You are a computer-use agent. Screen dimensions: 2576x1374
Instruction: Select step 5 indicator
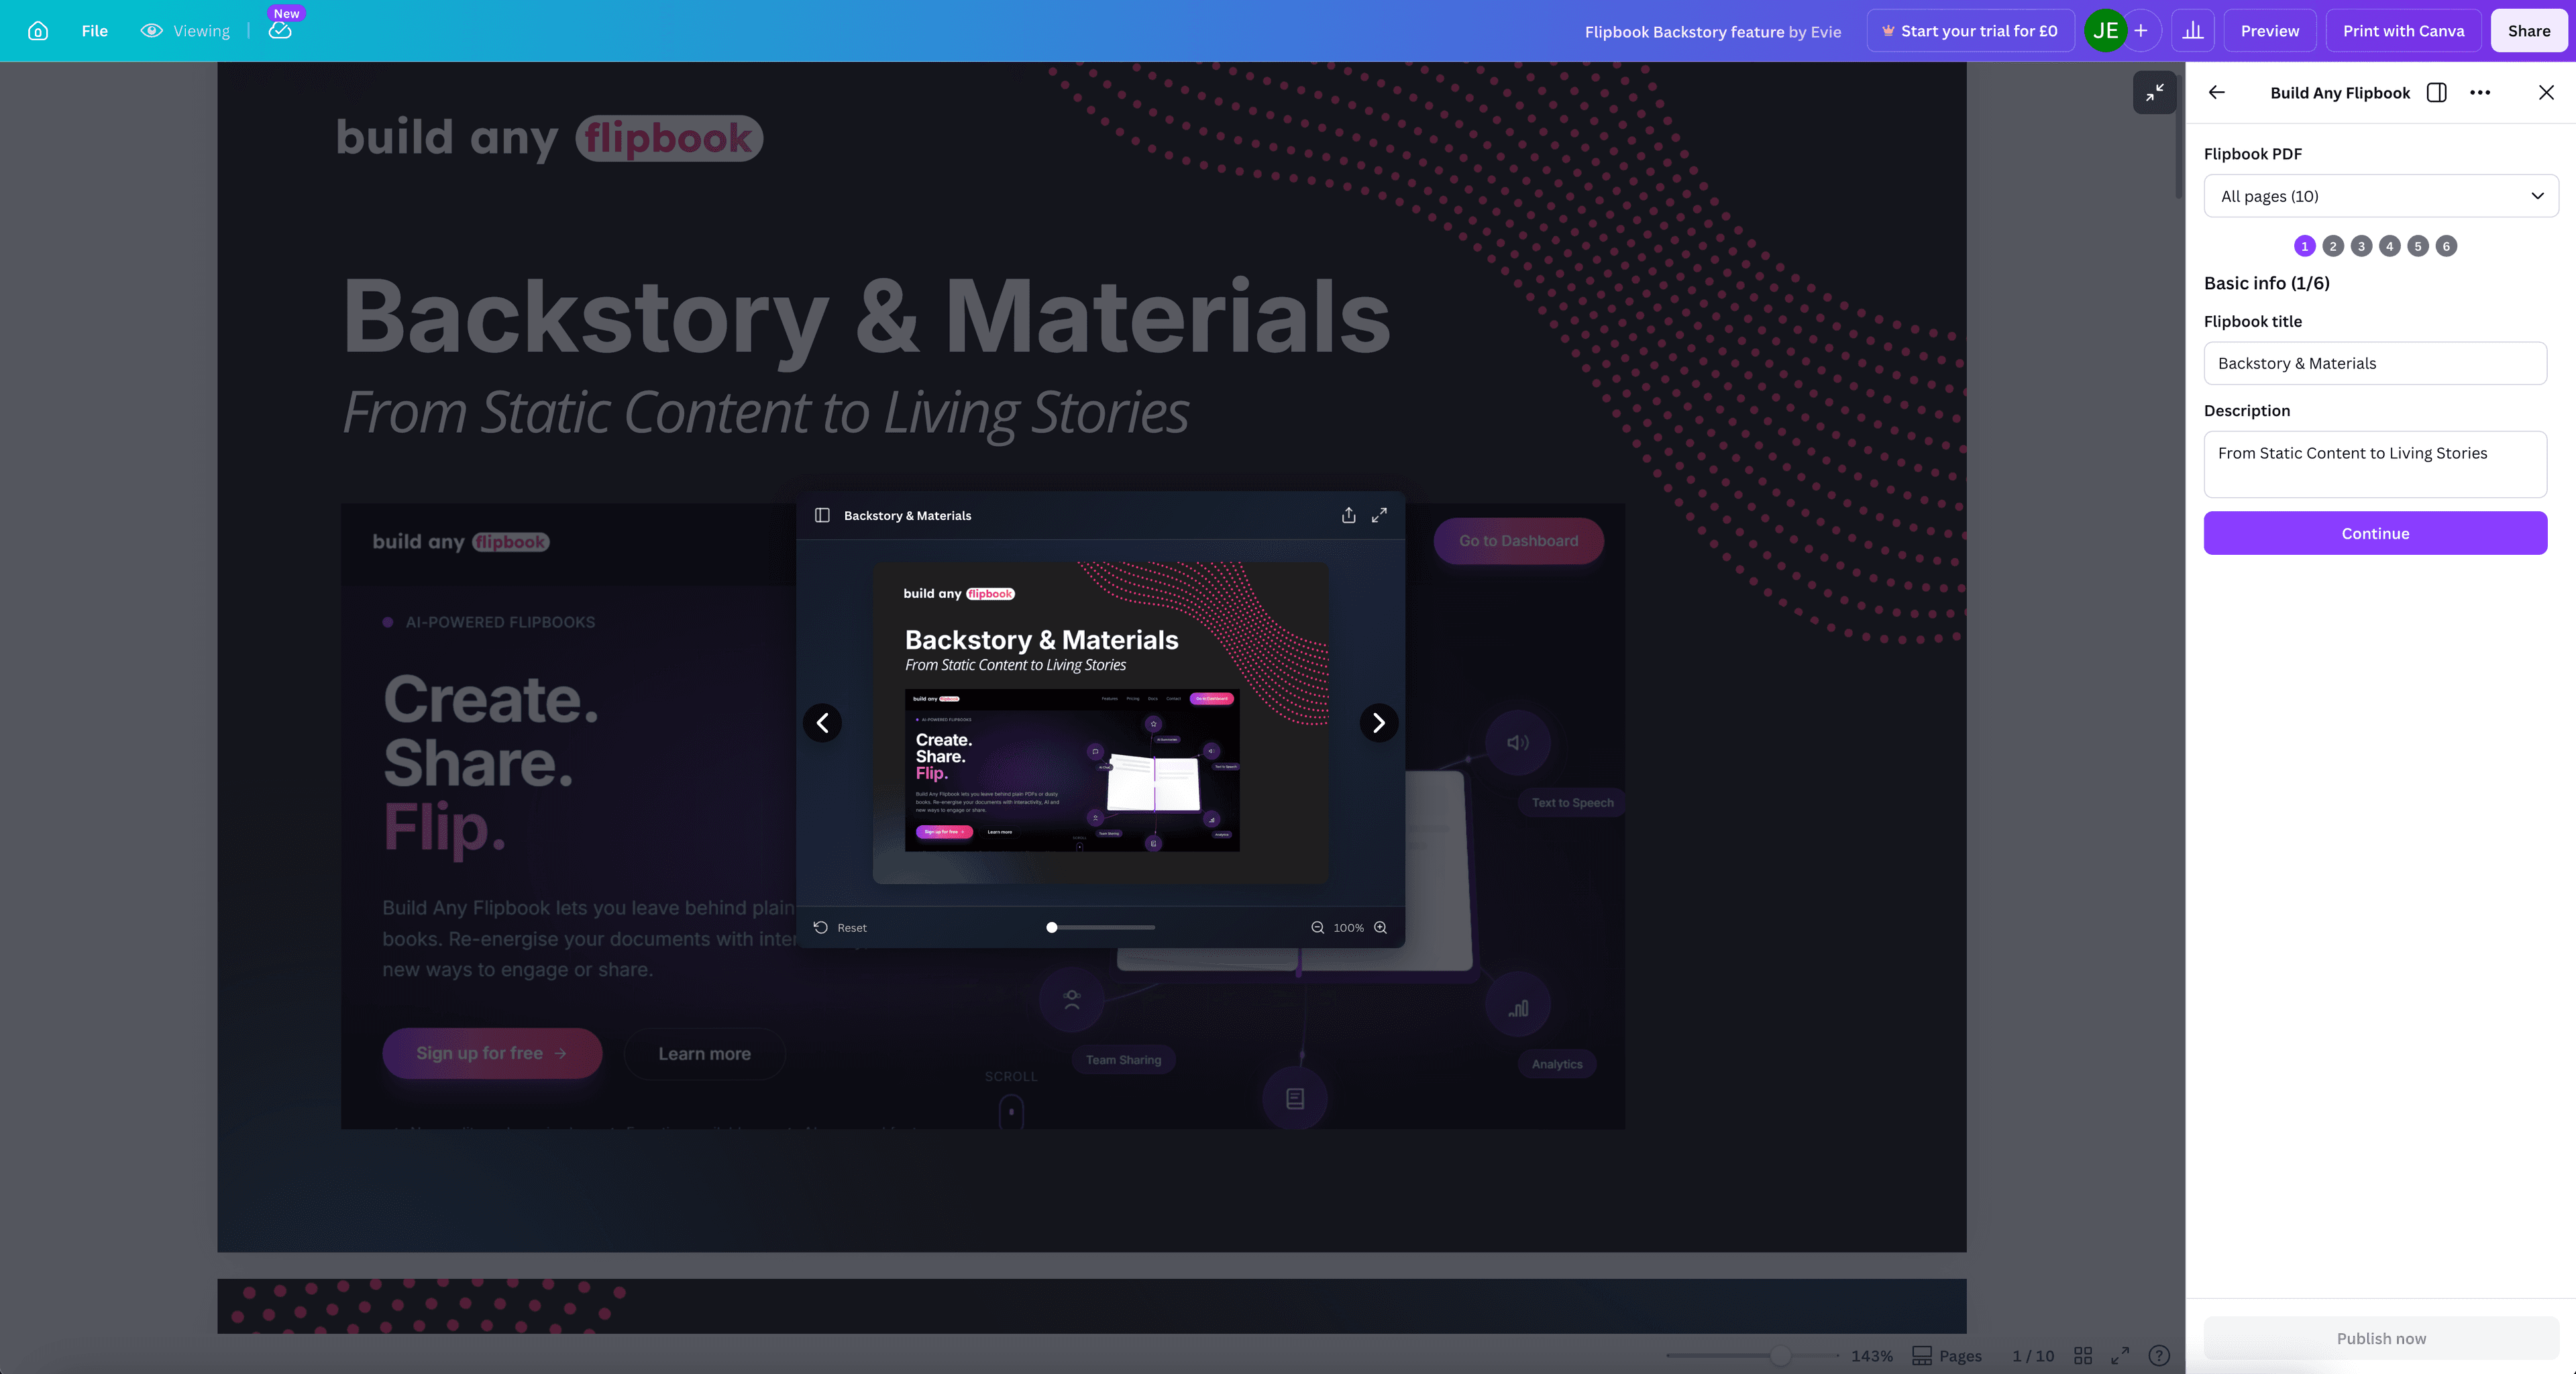click(x=2418, y=246)
